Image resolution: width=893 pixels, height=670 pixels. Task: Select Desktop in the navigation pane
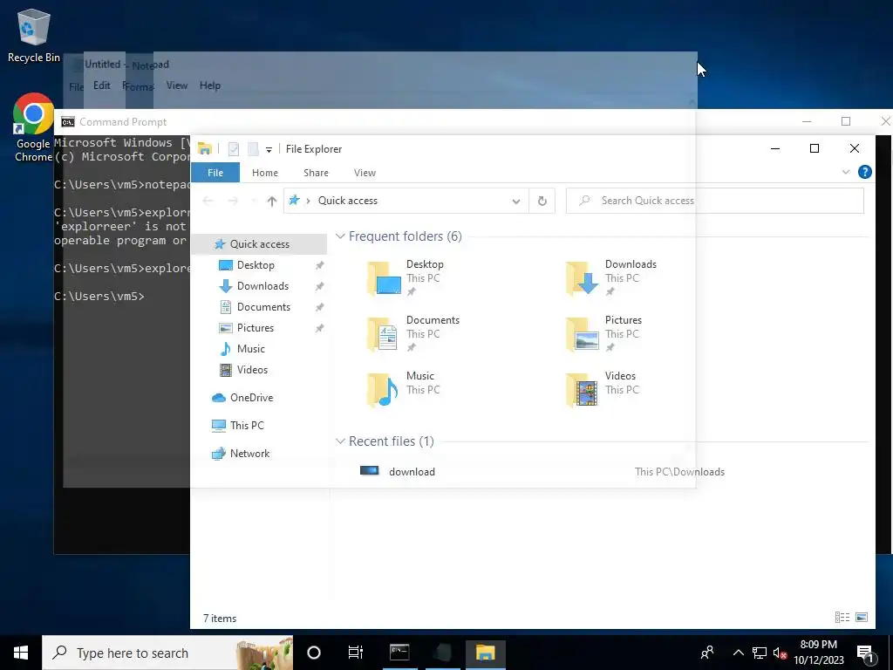(256, 265)
